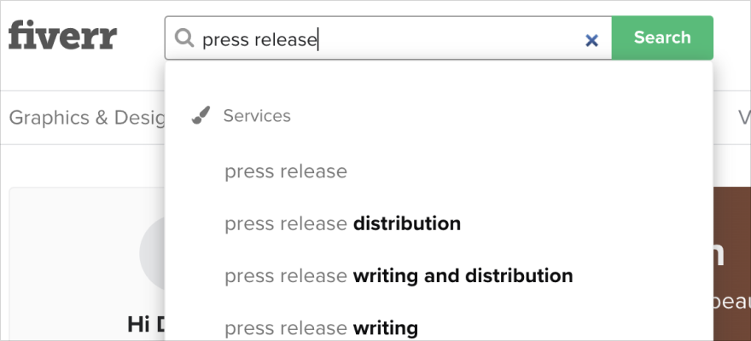Click the large white letter on brown banner
This screenshot has height=341, width=751.
719,256
